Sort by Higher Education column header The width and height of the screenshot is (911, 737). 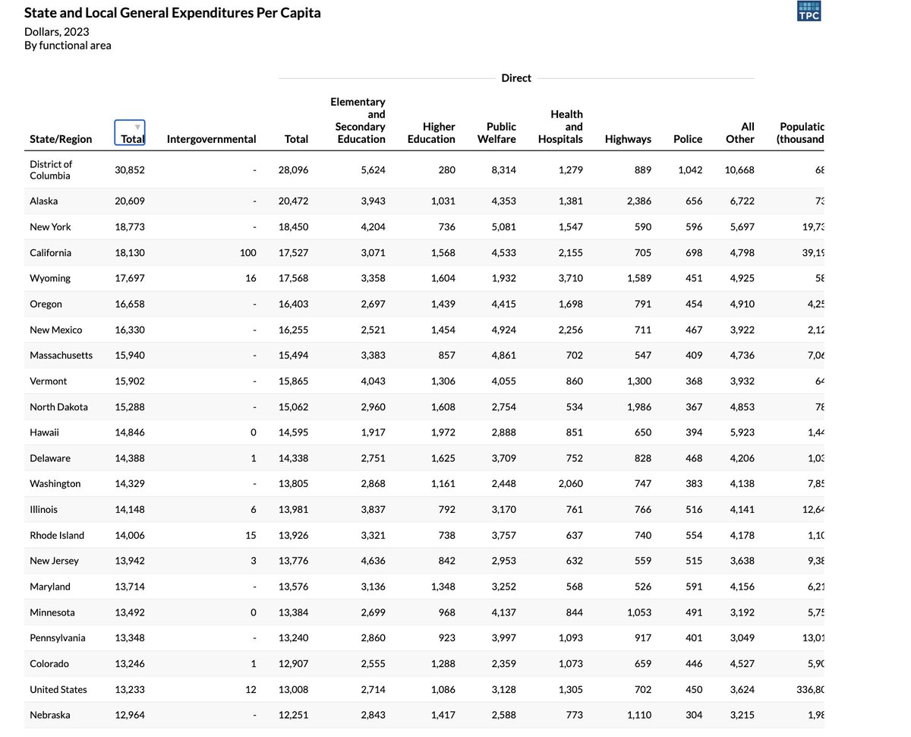(431, 133)
